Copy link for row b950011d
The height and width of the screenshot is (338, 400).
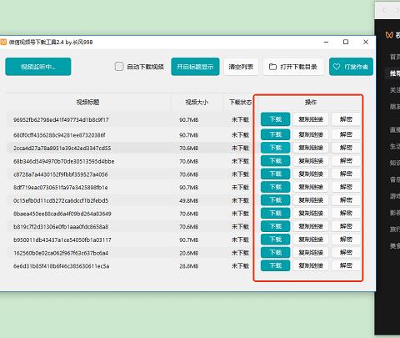tap(311, 240)
